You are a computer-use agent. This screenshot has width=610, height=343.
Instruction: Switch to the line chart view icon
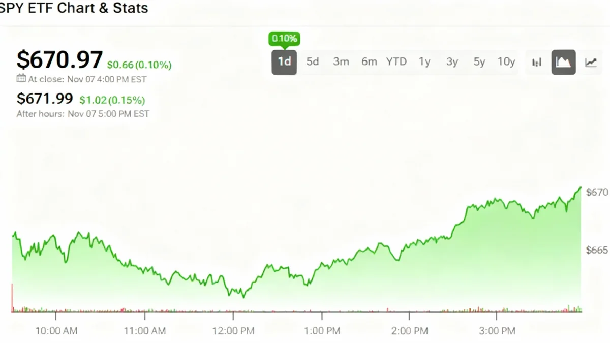591,62
